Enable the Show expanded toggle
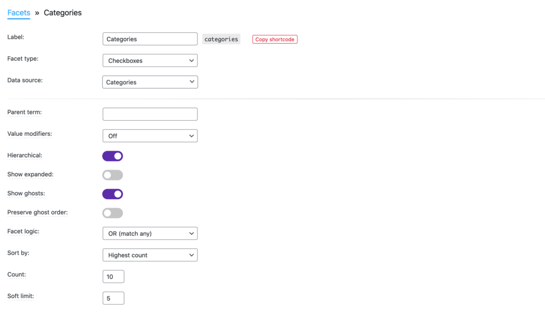This screenshot has width=545, height=313. point(113,175)
